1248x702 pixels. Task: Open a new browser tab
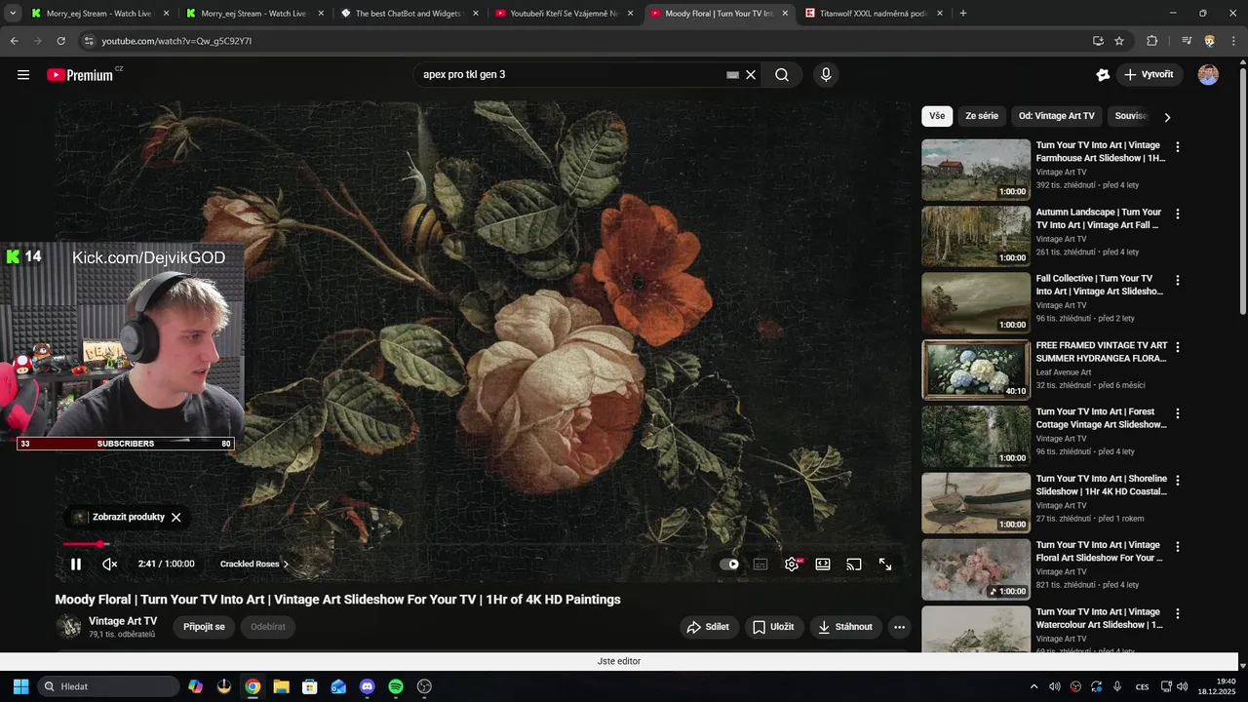tap(963, 14)
